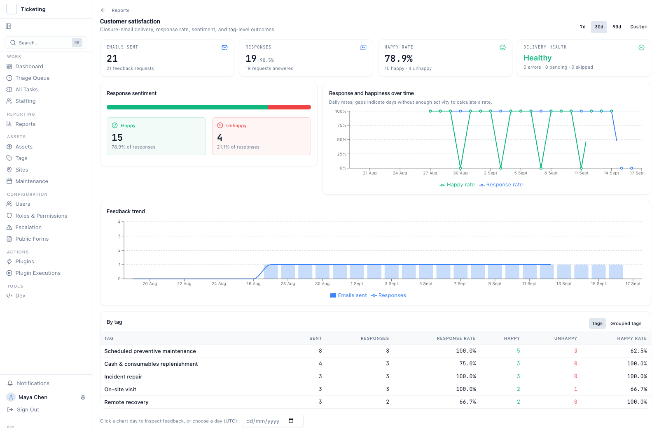The image size is (659, 432).
Task: Select the 7d time range
Action: click(x=583, y=27)
